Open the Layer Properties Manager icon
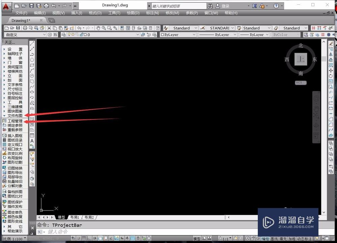Image resolution: width=337 pixels, height=243 pixels. click(64, 35)
